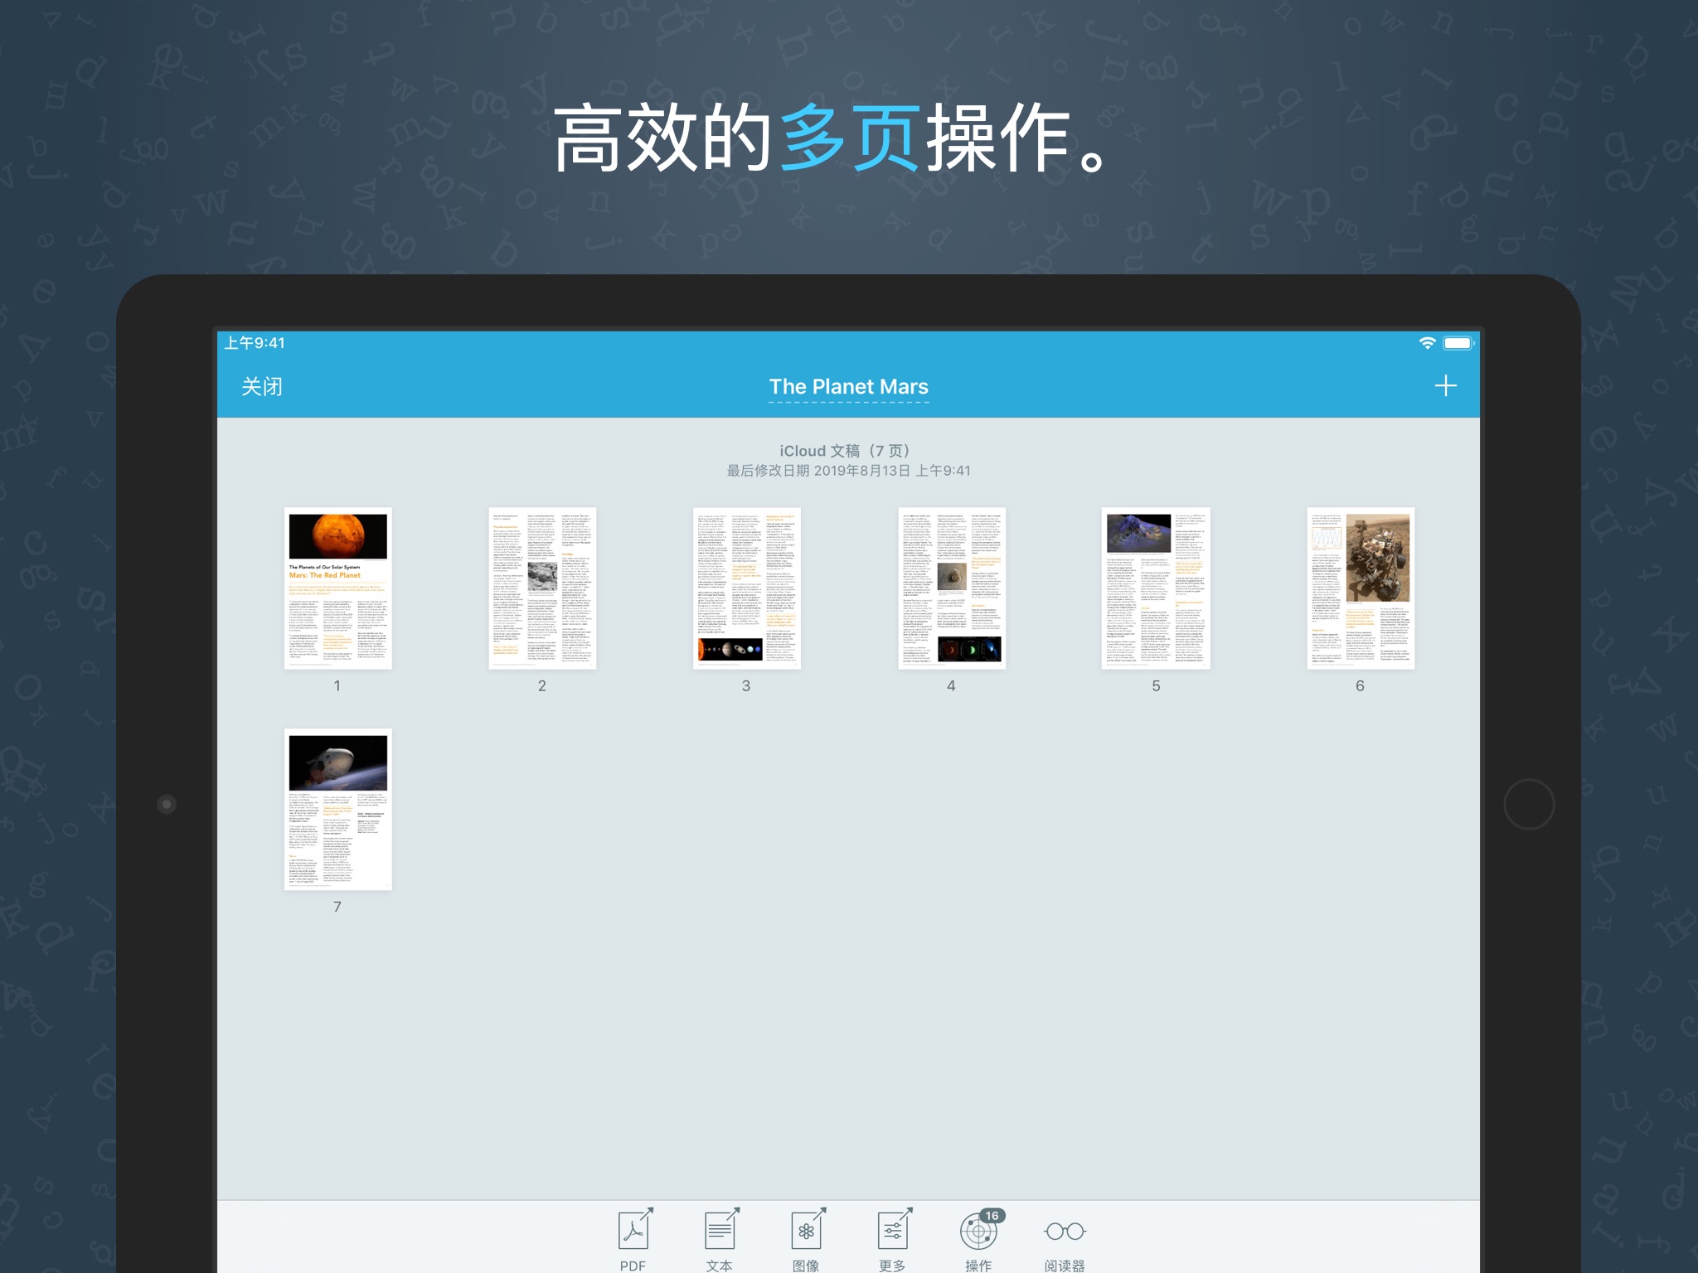Tap the add page button +
Viewport: 1698px width, 1273px height.
pyautogui.click(x=1445, y=385)
